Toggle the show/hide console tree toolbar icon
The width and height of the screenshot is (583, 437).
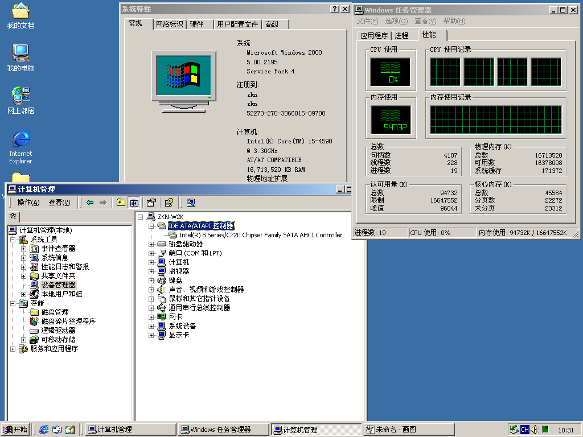[134, 203]
